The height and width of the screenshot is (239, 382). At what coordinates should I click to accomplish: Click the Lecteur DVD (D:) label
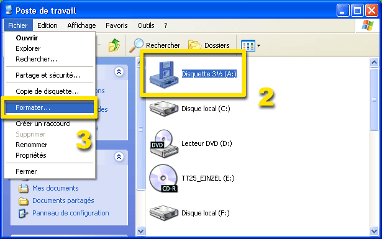207,143
